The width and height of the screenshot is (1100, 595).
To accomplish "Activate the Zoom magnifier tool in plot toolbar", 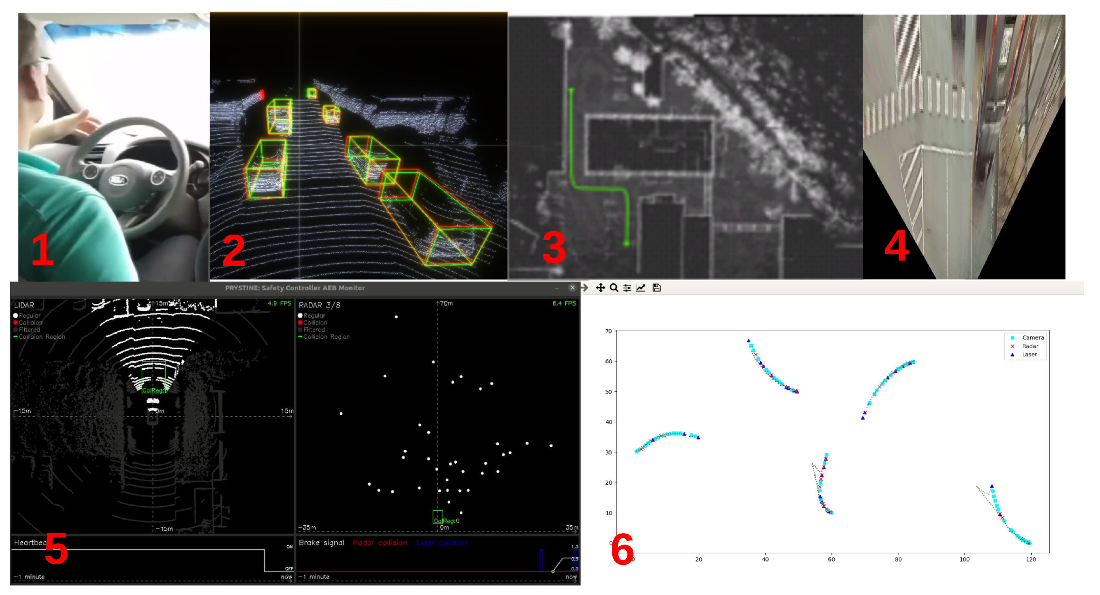I will (x=614, y=288).
